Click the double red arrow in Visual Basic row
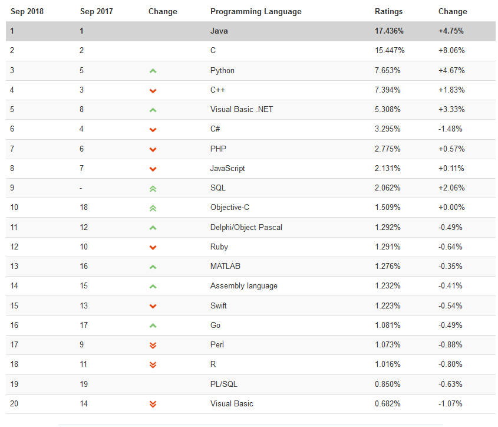Viewport: 498px width, 427px height. tap(153, 405)
